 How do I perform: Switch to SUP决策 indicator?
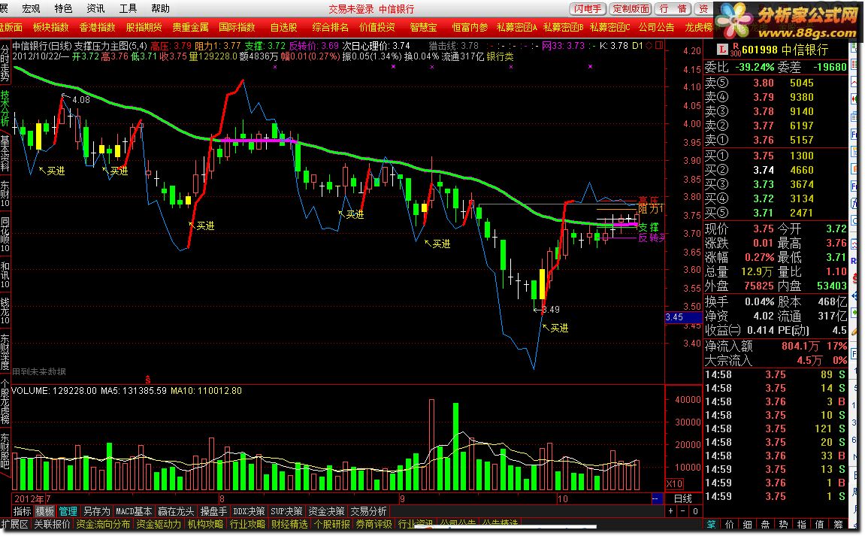click(x=286, y=512)
